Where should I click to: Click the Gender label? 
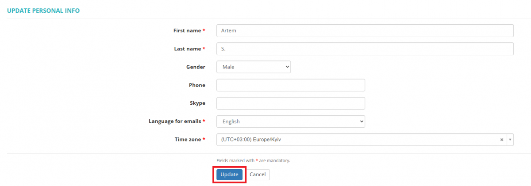(196, 67)
